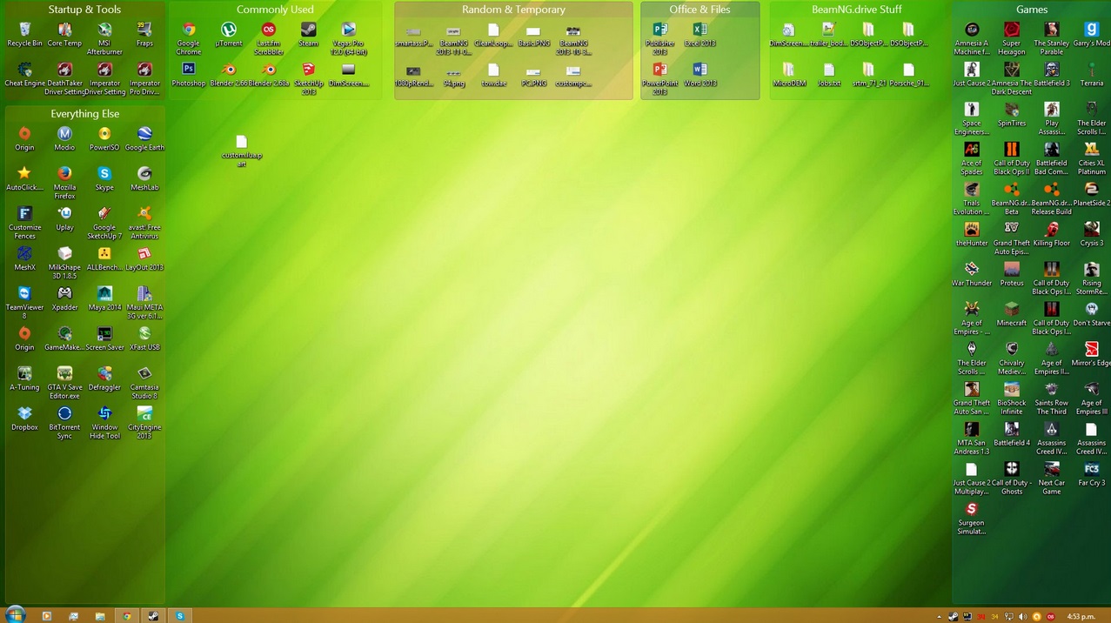Select the TeamViewer 8 icon
Image resolution: width=1111 pixels, height=623 pixels.
click(x=24, y=303)
